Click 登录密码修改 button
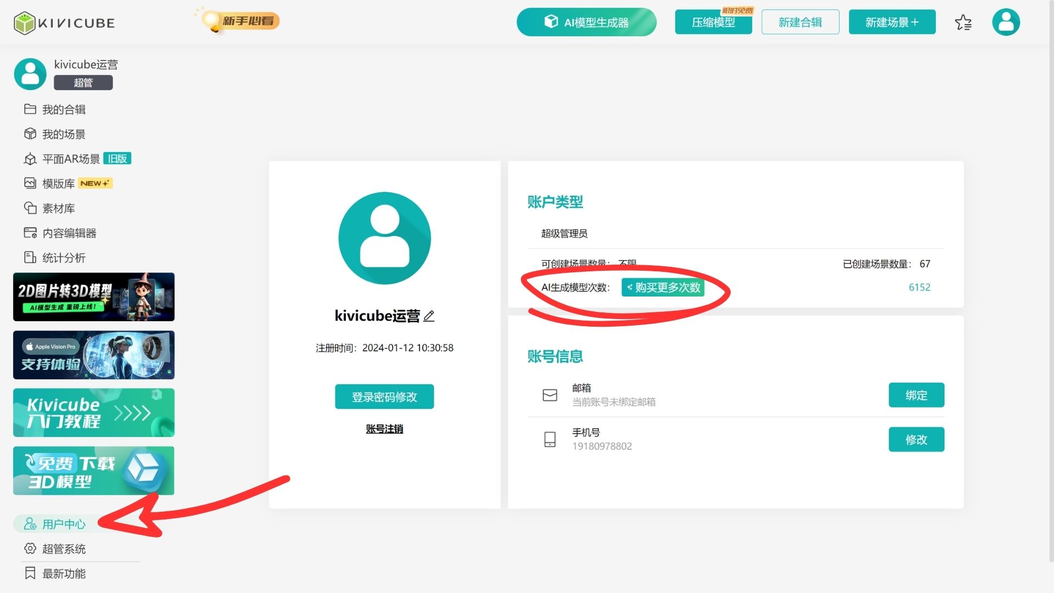The image size is (1054, 593). point(384,396)
